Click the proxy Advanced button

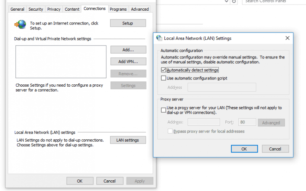click(271, 123)
